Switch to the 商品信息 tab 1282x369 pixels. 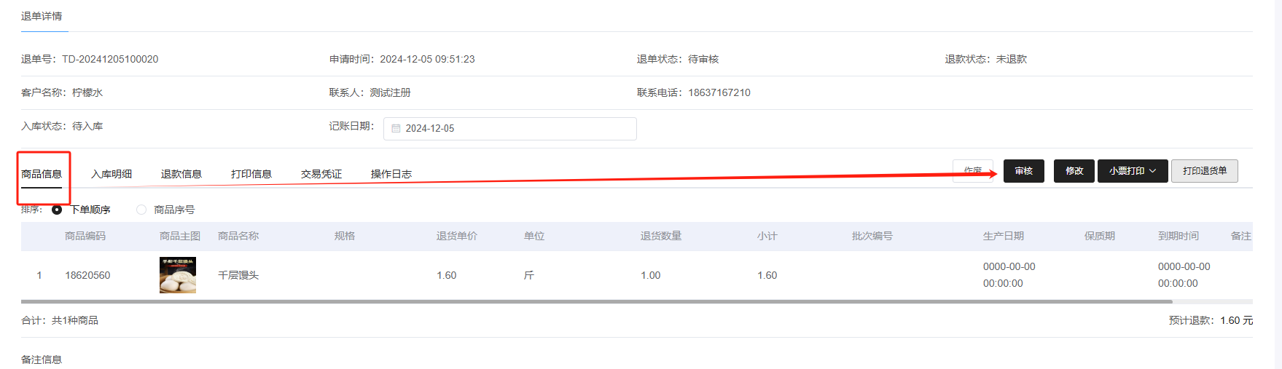tap(42, 174)
